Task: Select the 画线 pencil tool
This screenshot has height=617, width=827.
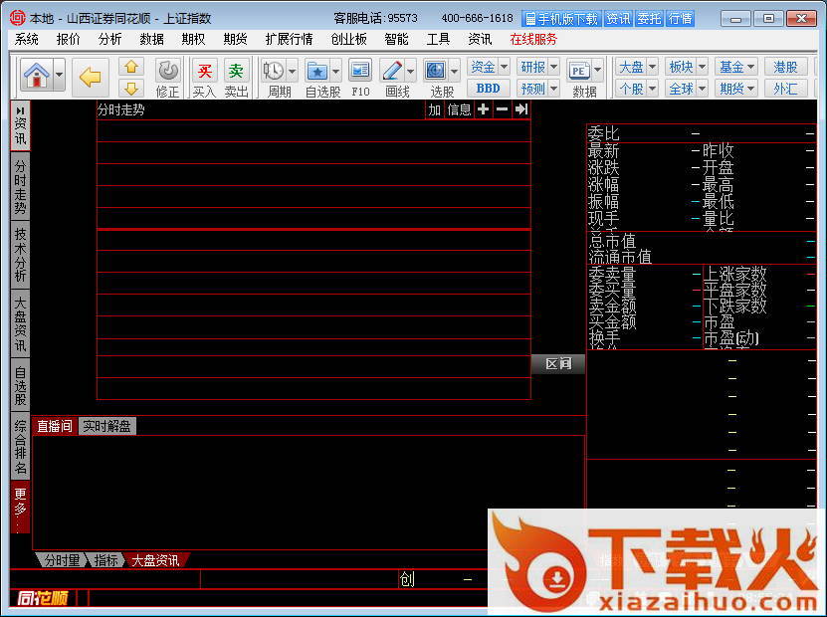Action: coord(392,71)
